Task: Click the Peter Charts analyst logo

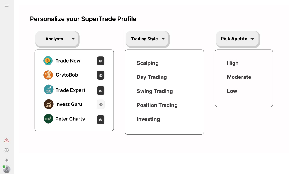Action: click(x=48, y=119)
